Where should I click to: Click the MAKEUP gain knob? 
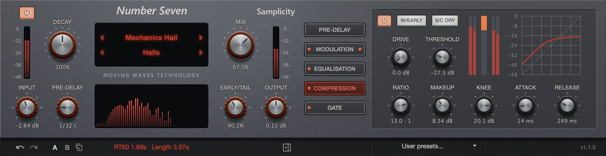(x=442, y=105)
